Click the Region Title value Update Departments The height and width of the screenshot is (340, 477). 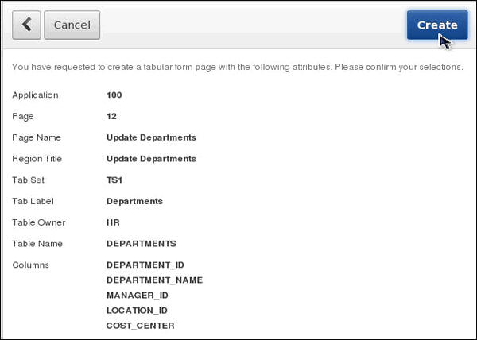click(151, 159)
